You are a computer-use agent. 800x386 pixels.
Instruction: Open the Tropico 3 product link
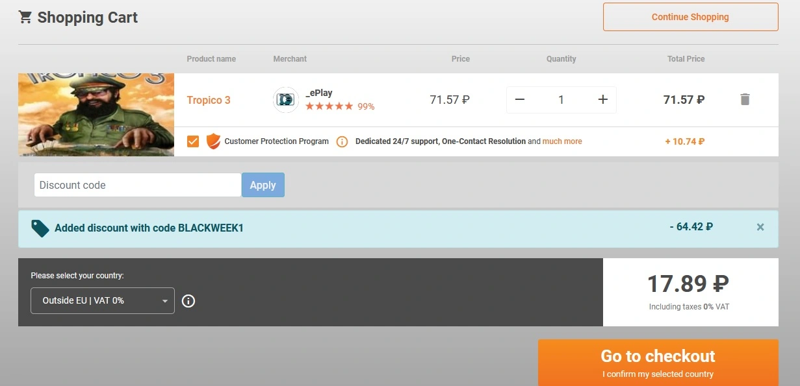(209, 100)
